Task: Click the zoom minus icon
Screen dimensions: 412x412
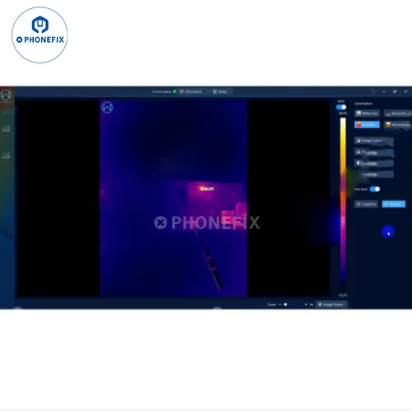Action: [279, 305]
